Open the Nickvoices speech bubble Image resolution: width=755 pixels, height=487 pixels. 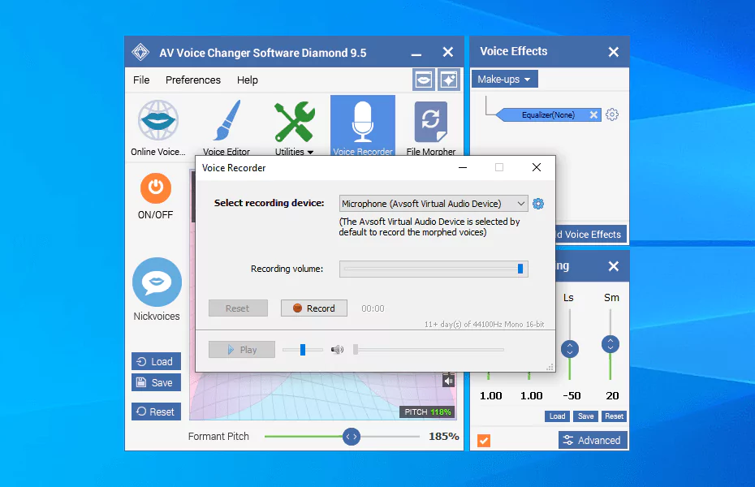pyautogui.click(x=157, y=282)
